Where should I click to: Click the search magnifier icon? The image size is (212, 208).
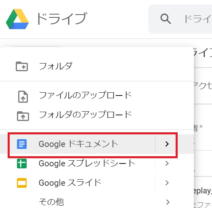tap(166, 19)
